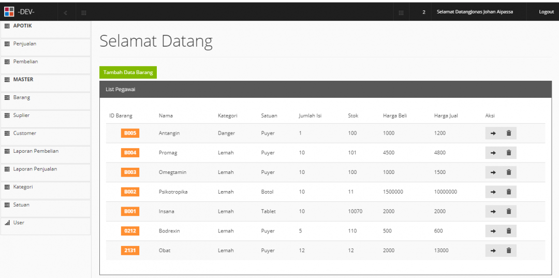Open User in the sidebar

tap(46, 226)
